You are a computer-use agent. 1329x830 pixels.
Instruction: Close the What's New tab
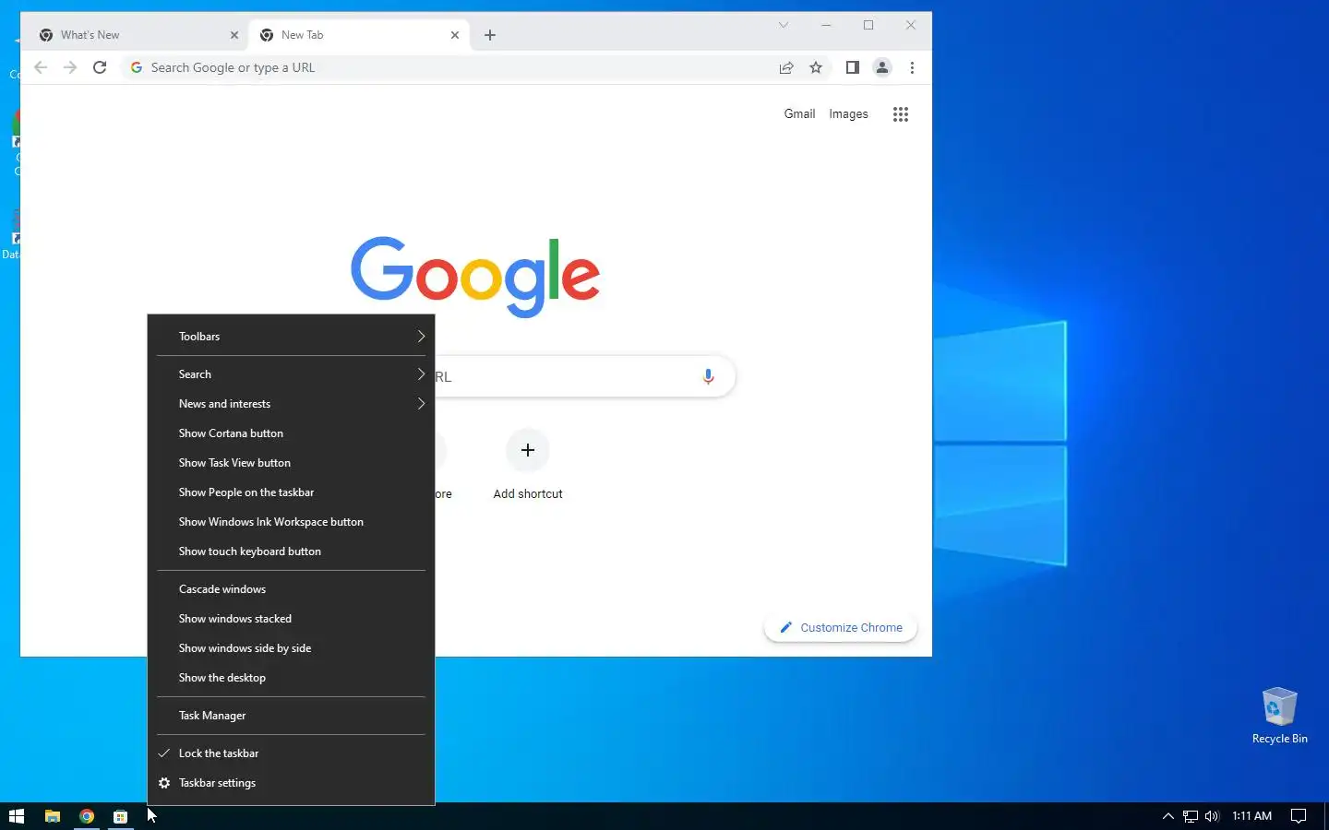[234, 35]
